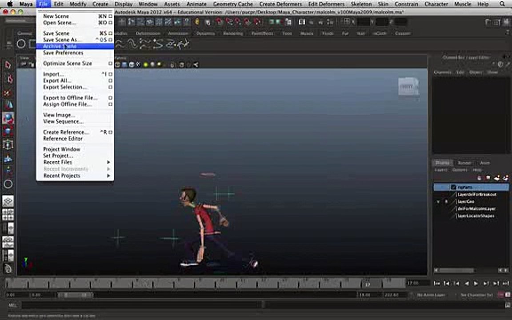512x320 pixels.
Task: Create layer from selected objects icon
Action: (505, 178)
